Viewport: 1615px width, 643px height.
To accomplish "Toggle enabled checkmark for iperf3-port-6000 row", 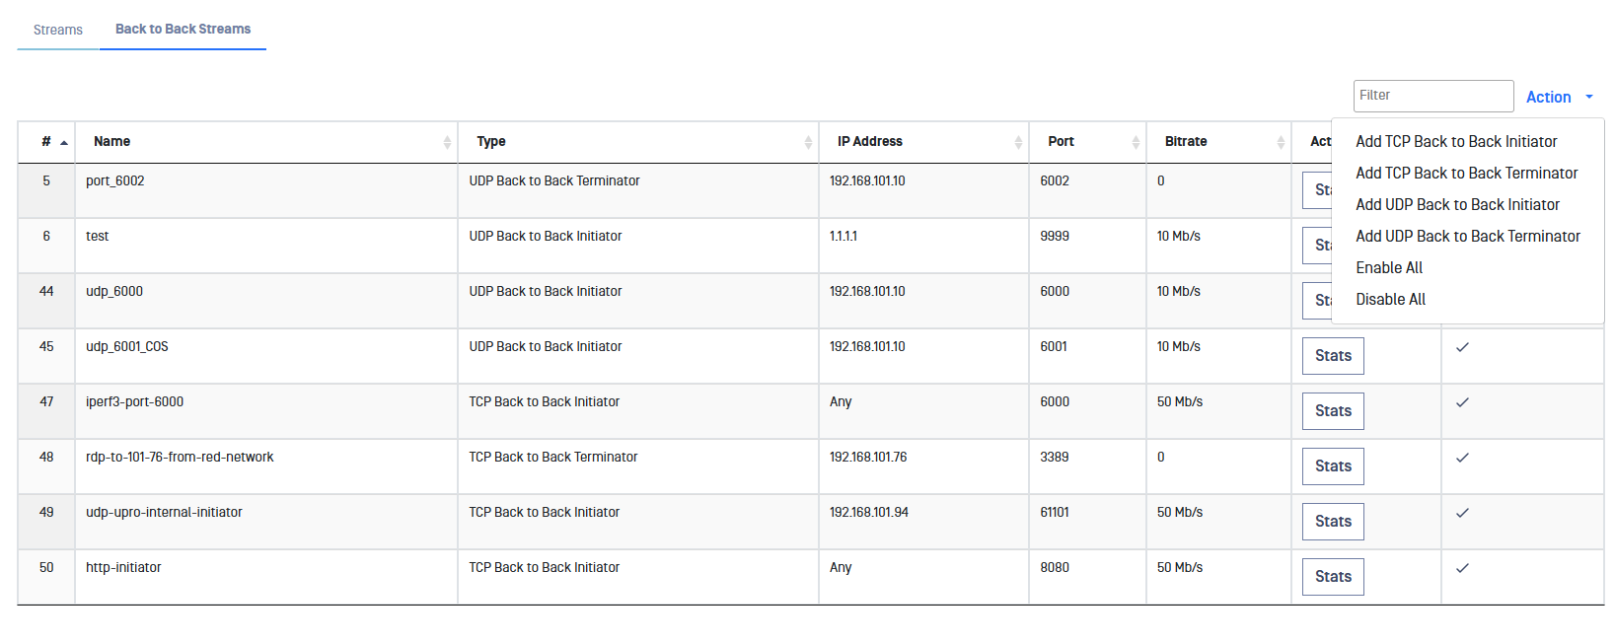I will (1462, 402).
